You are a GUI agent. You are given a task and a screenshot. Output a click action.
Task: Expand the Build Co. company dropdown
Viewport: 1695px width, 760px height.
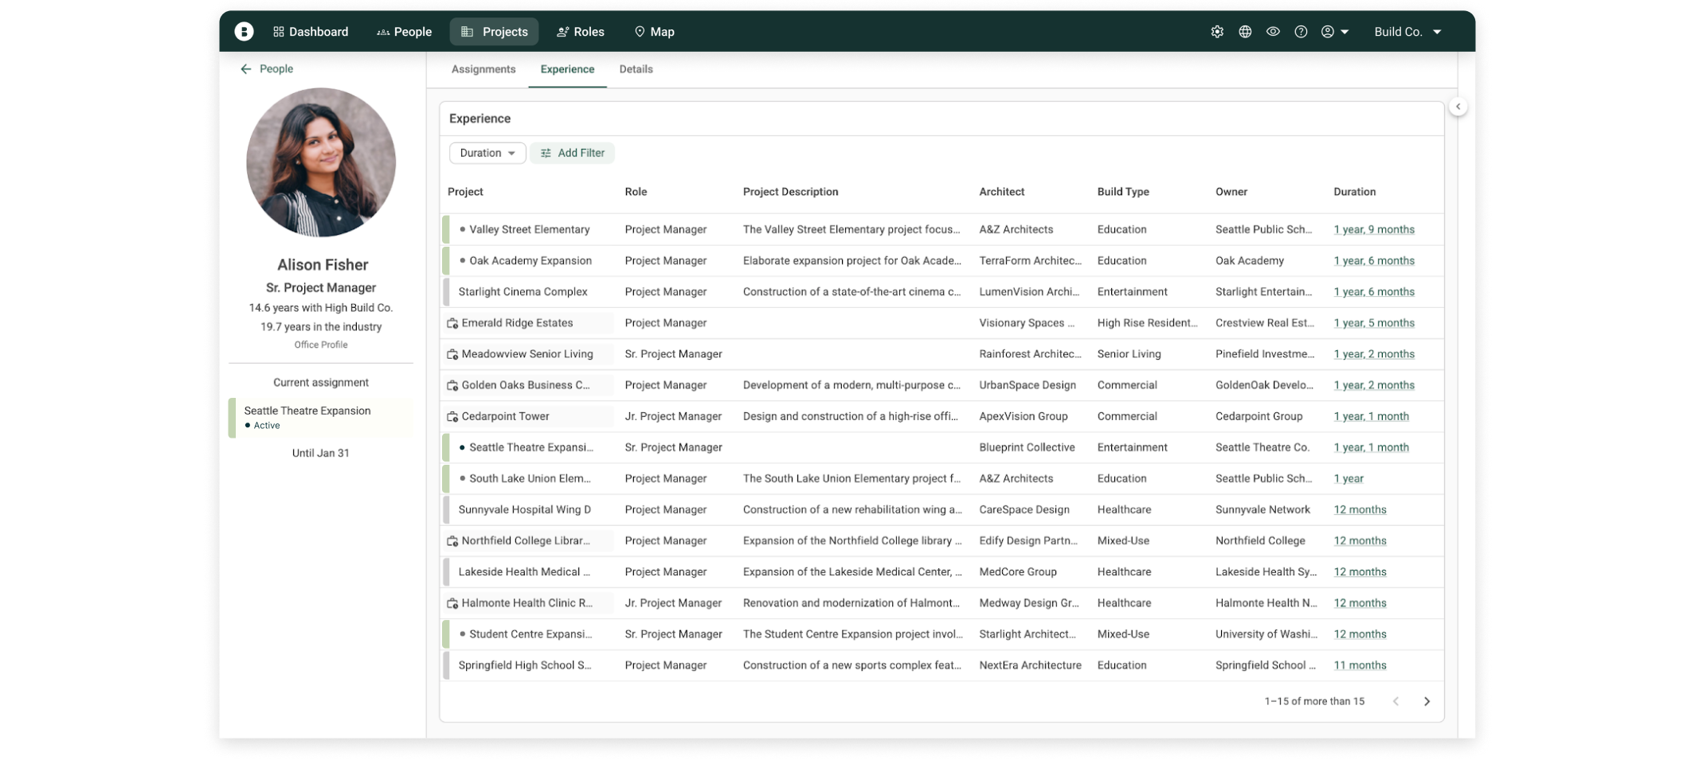pos(1407,32)
